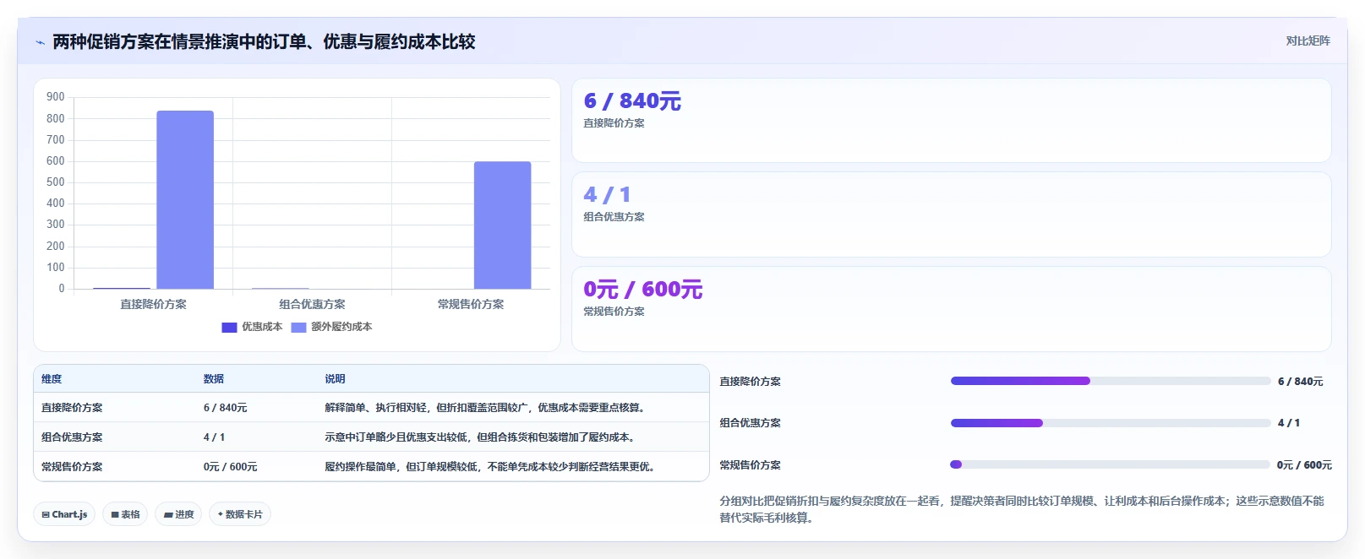Click the 常规售价方案 x-axis label

pyautogui.click(x=471, y=304)
